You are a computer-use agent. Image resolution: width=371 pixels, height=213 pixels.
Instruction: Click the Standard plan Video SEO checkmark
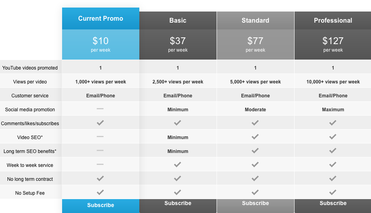[255, 136]
